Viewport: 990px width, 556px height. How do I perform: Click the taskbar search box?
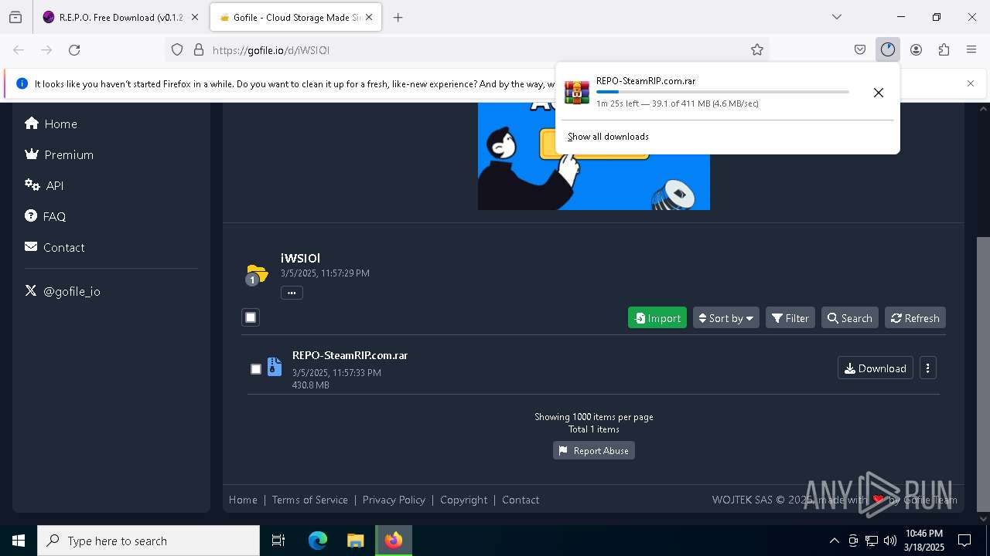click(148, 541)
